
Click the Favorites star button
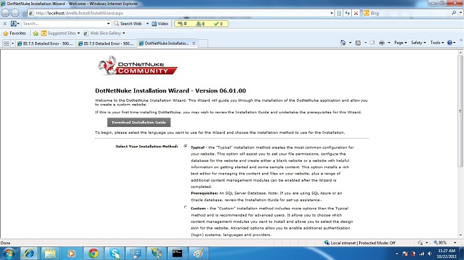(14, 33)
